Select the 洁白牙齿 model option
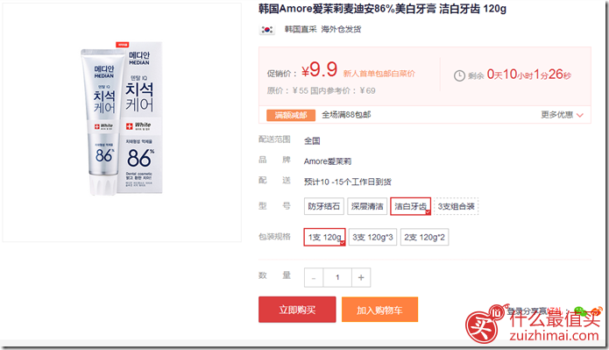Screen dimensions: 609x350 (x=411, y=206)
